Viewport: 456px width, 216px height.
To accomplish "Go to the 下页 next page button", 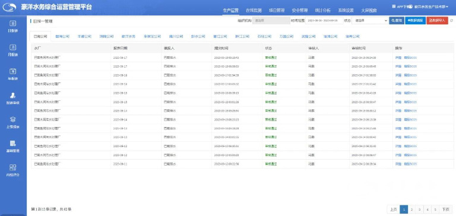I will pos(445,209).
